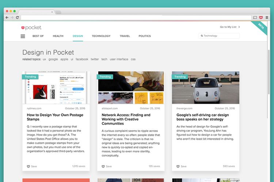Click the alistapart.com source label
The height and width of the screenshot is (182, 274).
[x=110, y=108]
